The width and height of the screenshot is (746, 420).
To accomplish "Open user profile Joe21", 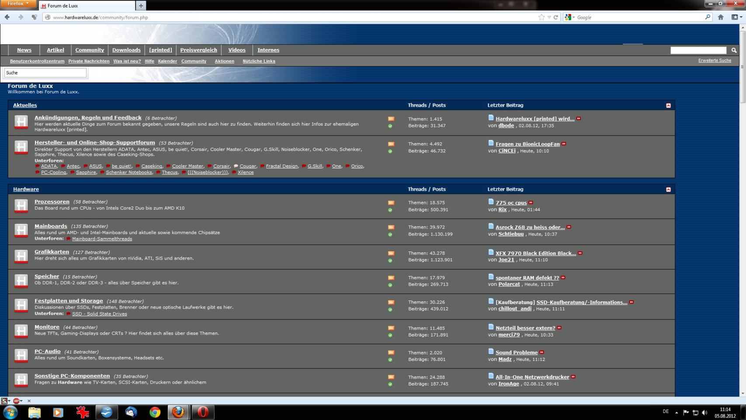I will [506, 260].
